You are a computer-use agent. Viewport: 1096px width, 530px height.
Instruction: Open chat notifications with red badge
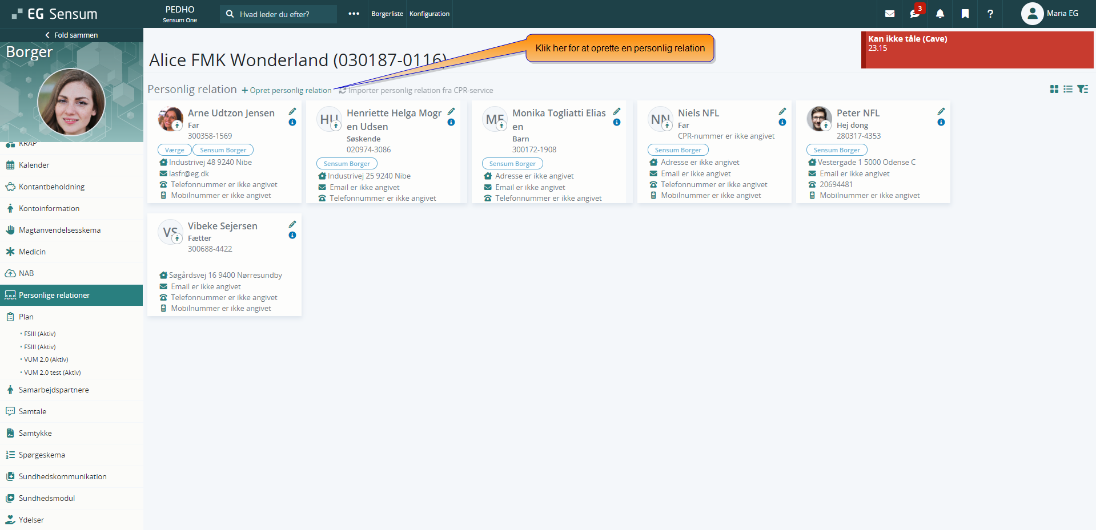(915, 14)
